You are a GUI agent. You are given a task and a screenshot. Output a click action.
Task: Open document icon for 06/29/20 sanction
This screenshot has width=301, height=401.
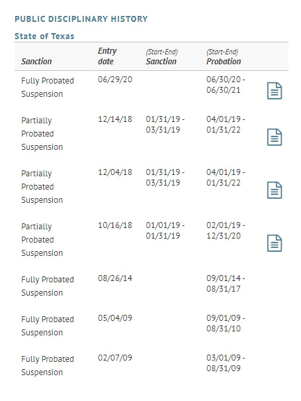click(x=275, y=91)
